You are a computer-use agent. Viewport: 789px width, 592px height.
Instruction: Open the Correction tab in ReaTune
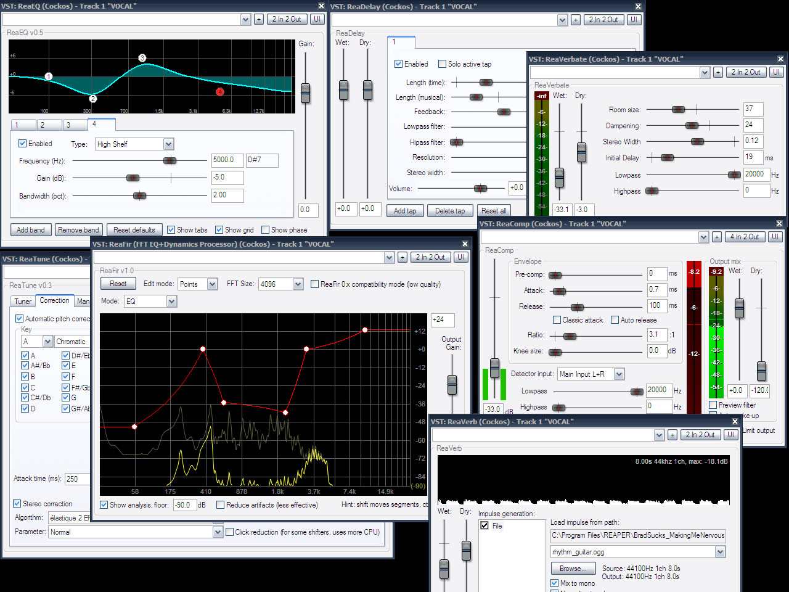(x=54, y=300)
